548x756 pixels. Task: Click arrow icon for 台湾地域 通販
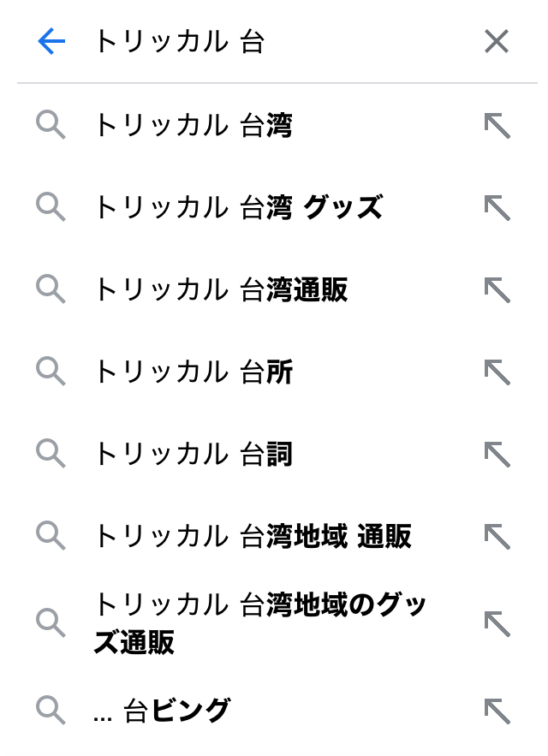[x=497, y=537]
